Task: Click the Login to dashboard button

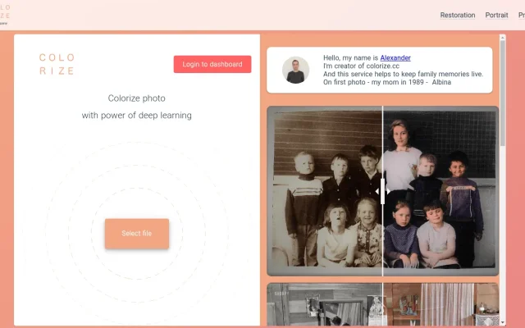Action: tap(212, 64)
